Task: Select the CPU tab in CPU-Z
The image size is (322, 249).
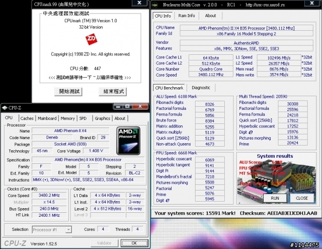Action: [x=9, y=118]
